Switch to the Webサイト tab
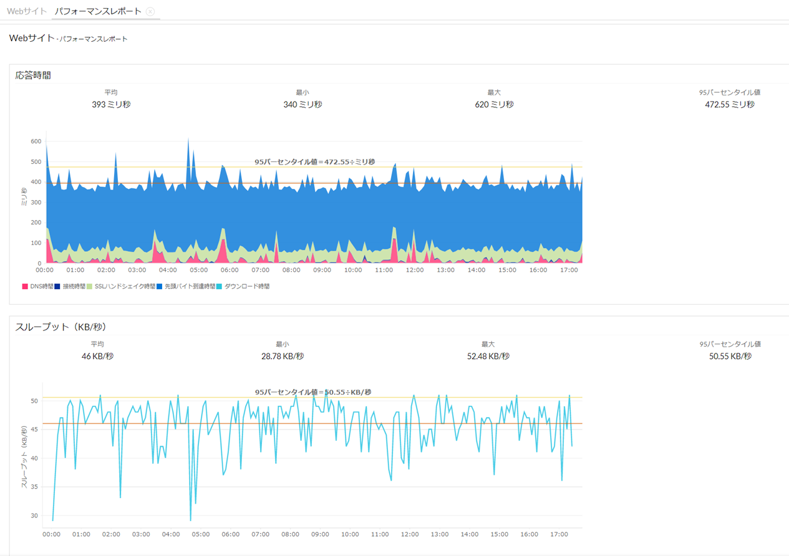The height and width of the screenshot is (556, 789). [26, 11]
